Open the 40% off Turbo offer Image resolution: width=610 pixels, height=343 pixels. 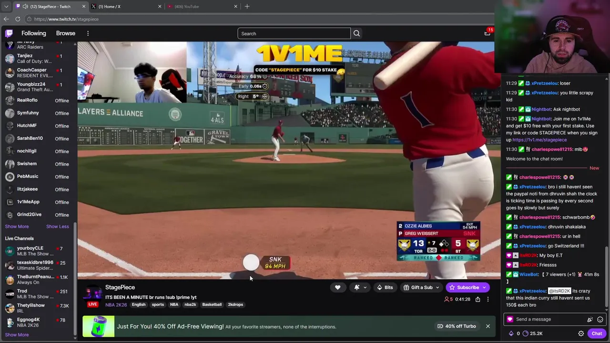tap(457, 326)
